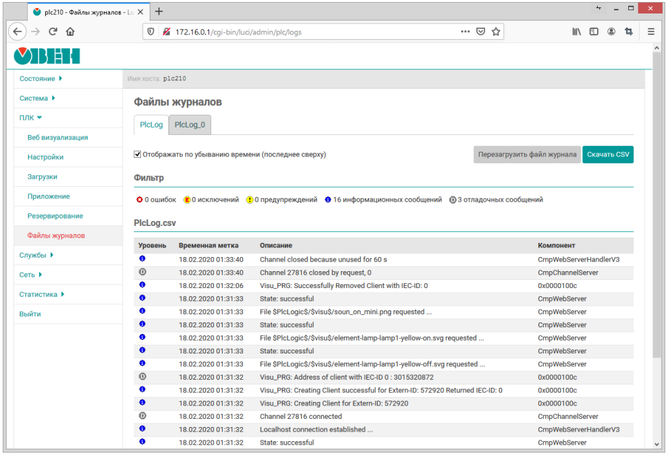Click the address bar URL field
Viewport: 670px width, 456px height.
(304, 32)
